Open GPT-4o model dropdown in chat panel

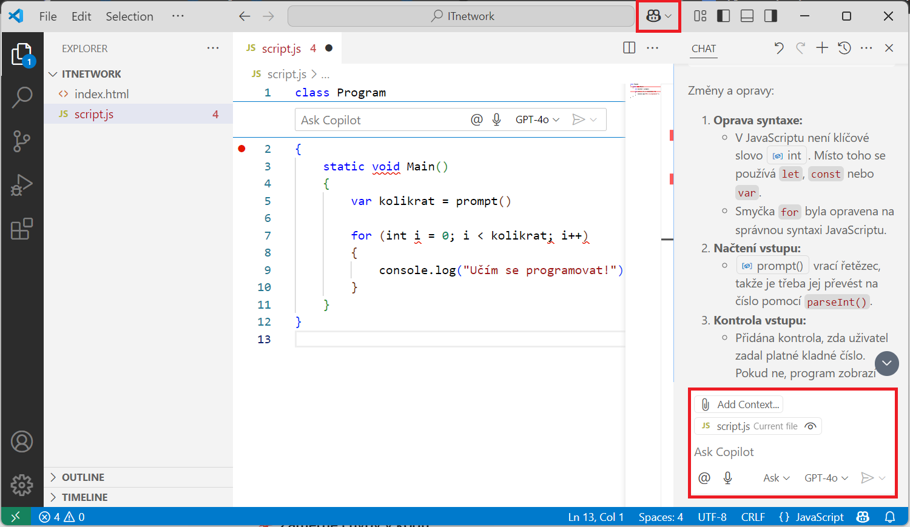(x=826, y=478)
